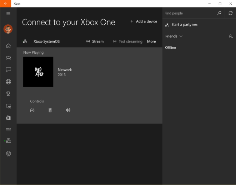The height and width of the screenshot is (185, 236).
Task: Click Test streaming
Action: (127, 42)
